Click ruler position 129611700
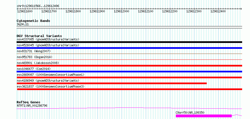The height and width of the screenshot is (119, 250). 49,11
